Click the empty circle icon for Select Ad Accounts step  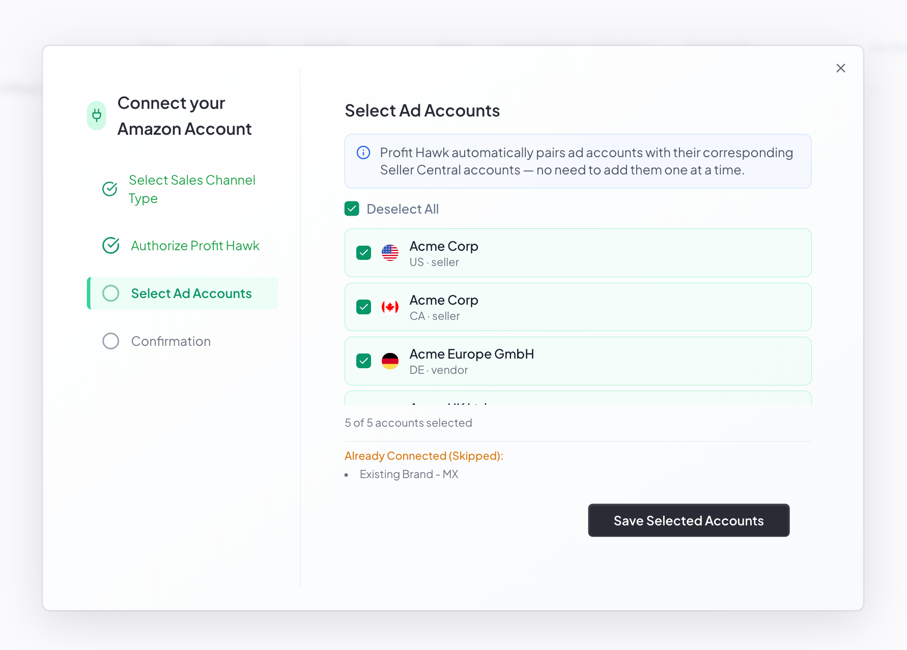[x=111, y=293]
